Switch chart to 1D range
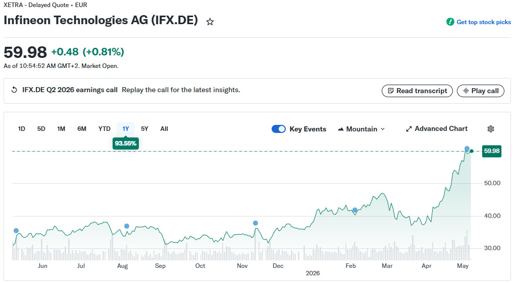This screenshot has width=516, height=283. pos(21,129)
